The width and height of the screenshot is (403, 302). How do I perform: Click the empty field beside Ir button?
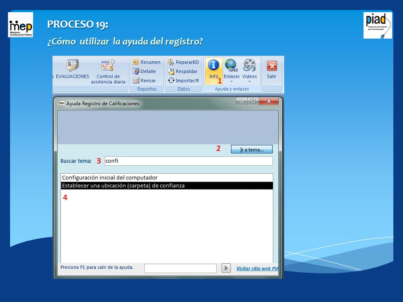pos(181,268)
